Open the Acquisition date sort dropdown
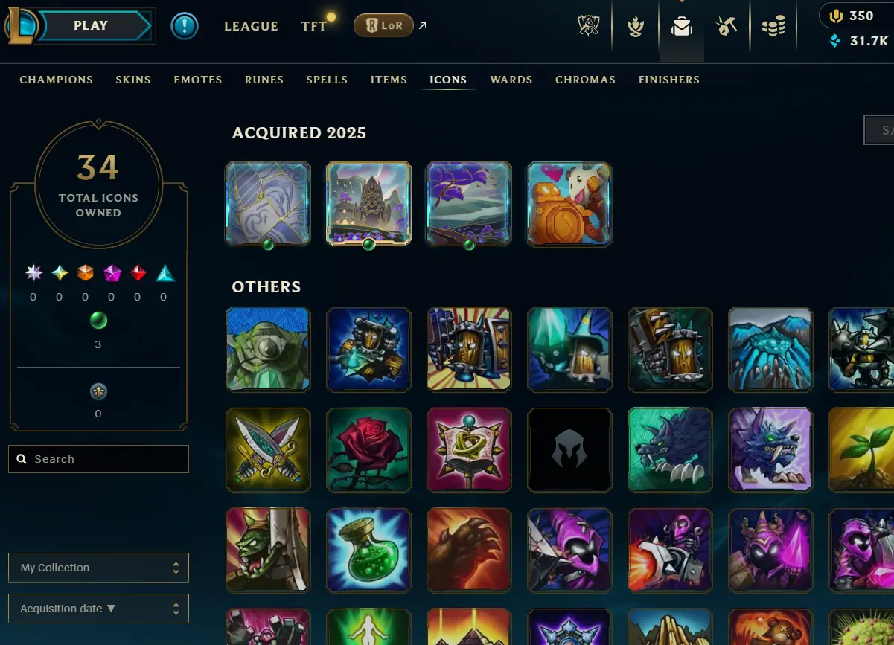Image resolution: width=894 pixels, height=645 pixels. coord(98,609)
